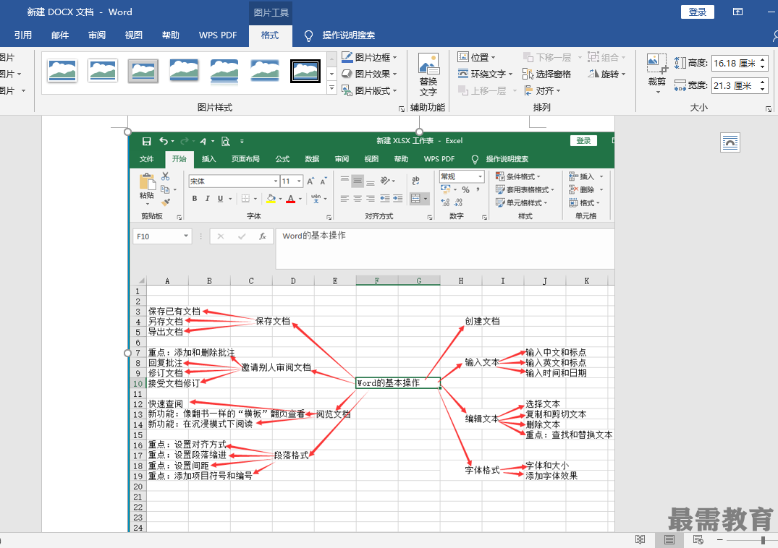Open the 大小 size dialog launcher

coord(768,109)
